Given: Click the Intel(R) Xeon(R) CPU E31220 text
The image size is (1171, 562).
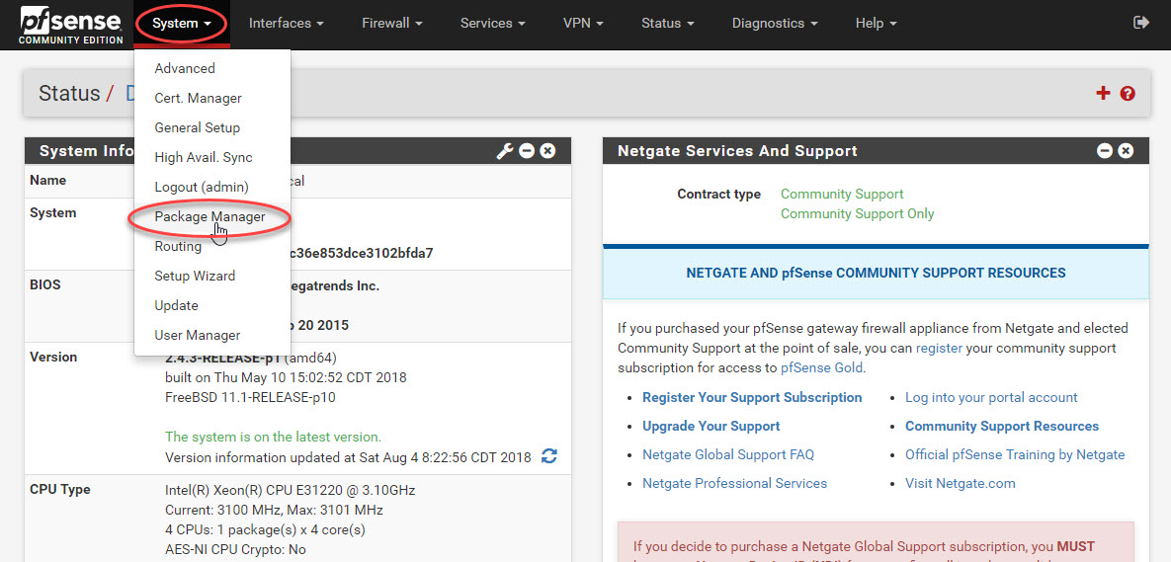Looking at the screenshot, I should [x=290, y=490].
